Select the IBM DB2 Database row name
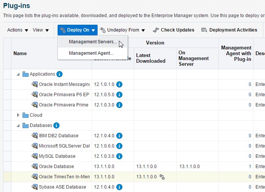The height and width of the screenshot is (192, 265). coord(58,136)
